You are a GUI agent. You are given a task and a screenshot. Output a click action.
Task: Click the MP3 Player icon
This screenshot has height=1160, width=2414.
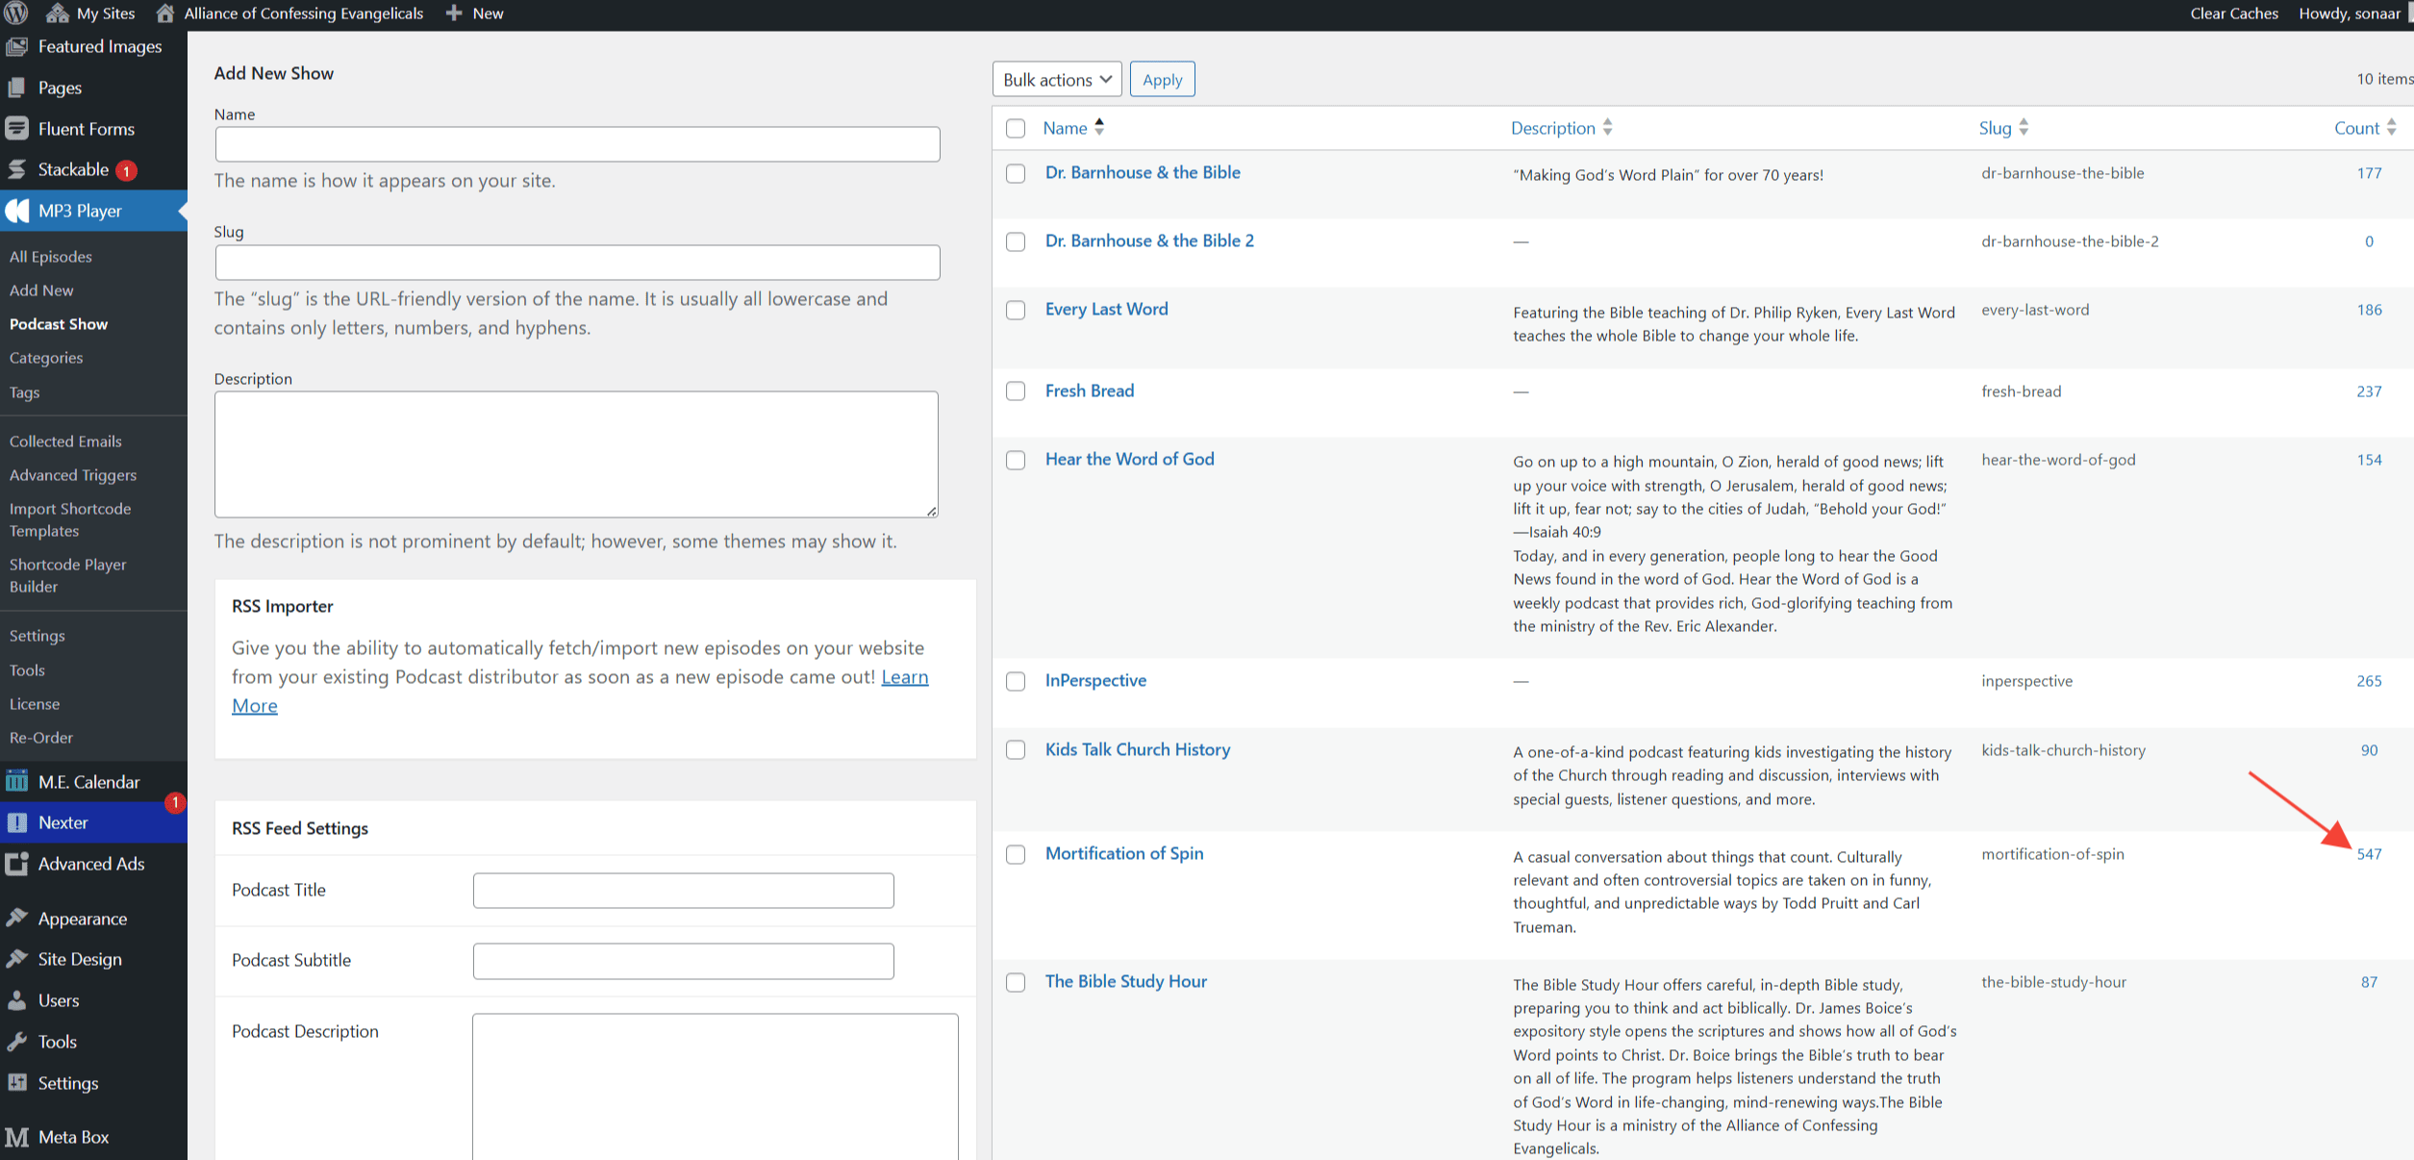[17, 211]
